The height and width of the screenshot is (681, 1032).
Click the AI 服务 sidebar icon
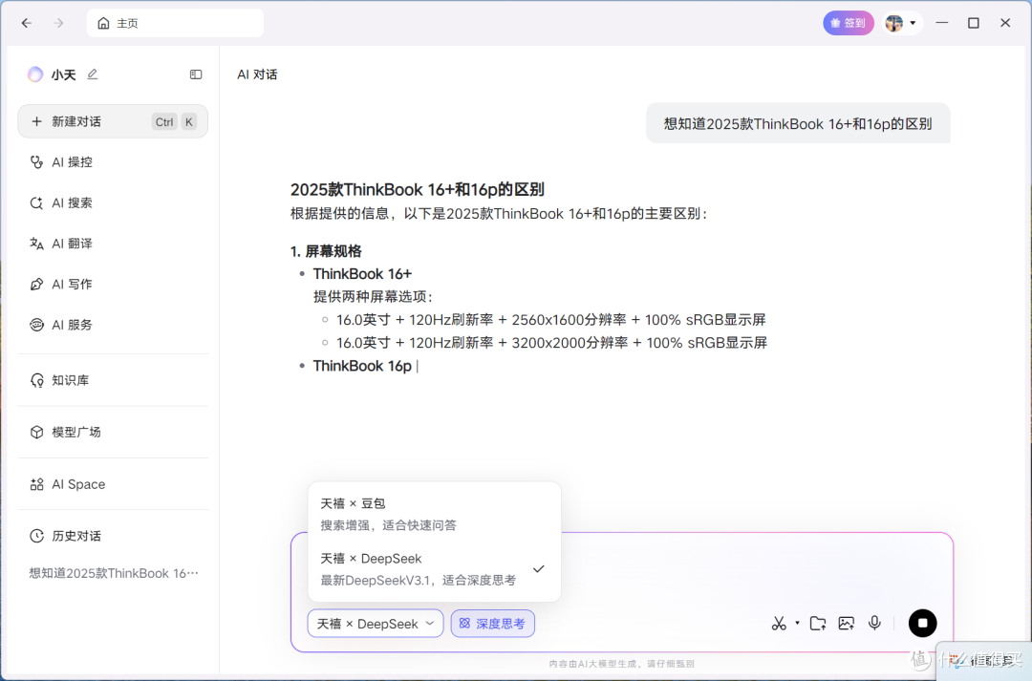tap(36, 325)
